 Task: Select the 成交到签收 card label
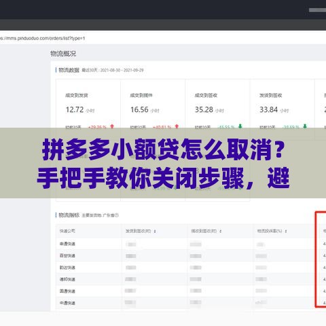pyautogui.click(x=206, y=95)
